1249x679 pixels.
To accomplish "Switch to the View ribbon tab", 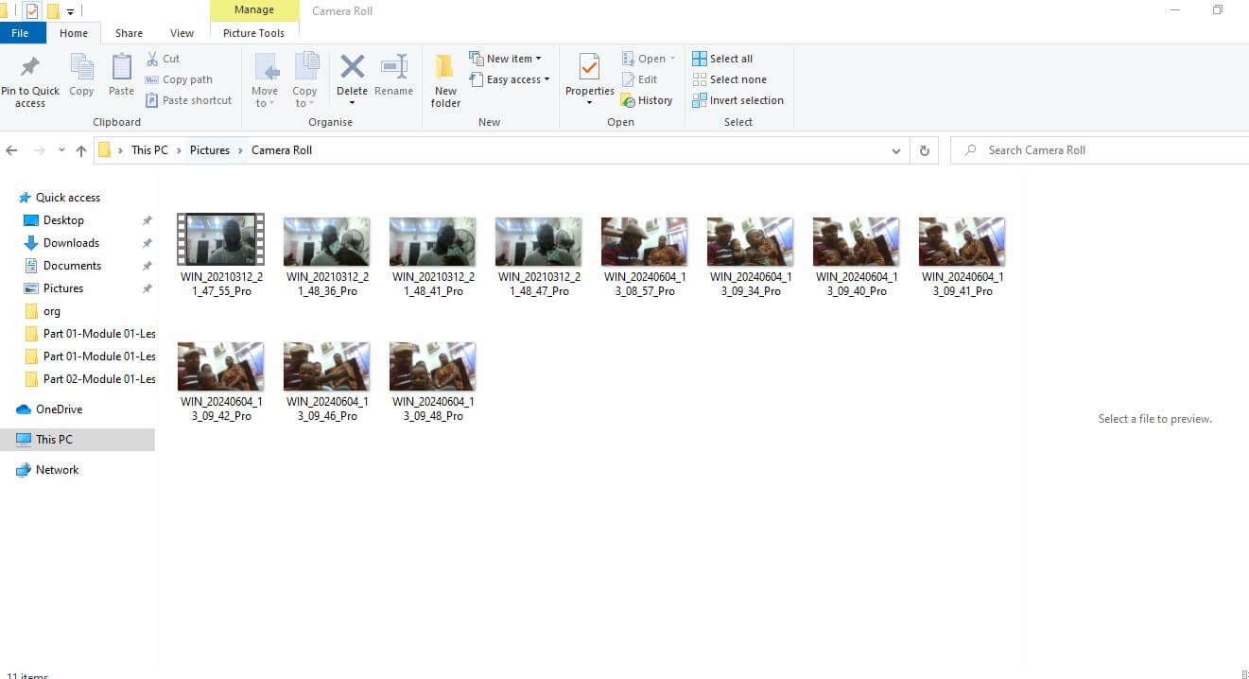I will (182, 33).
